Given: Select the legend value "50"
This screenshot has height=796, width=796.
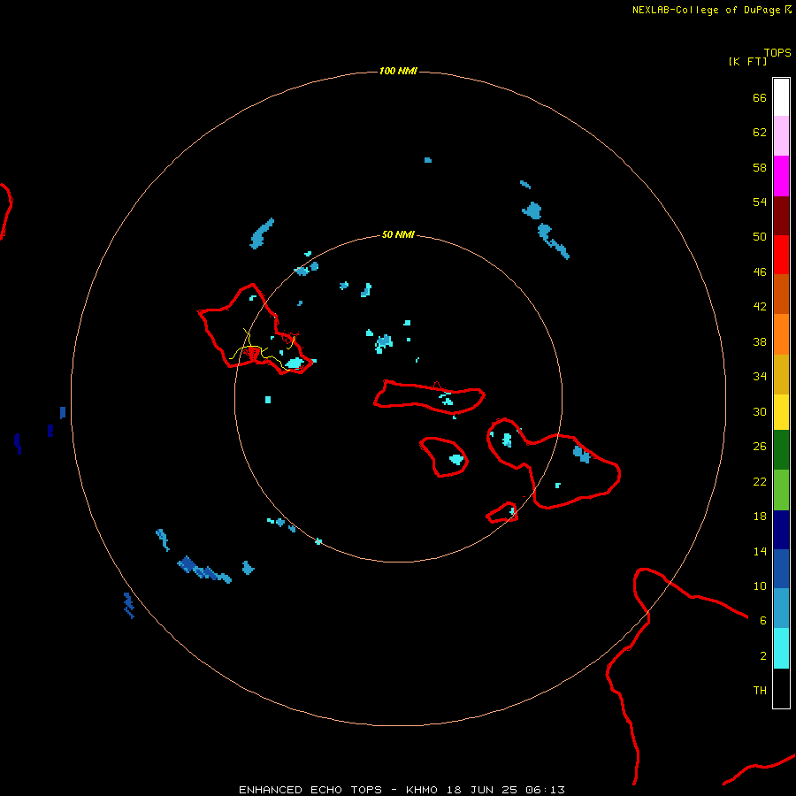Looking at the screenshot, I should tap(760, 236).
